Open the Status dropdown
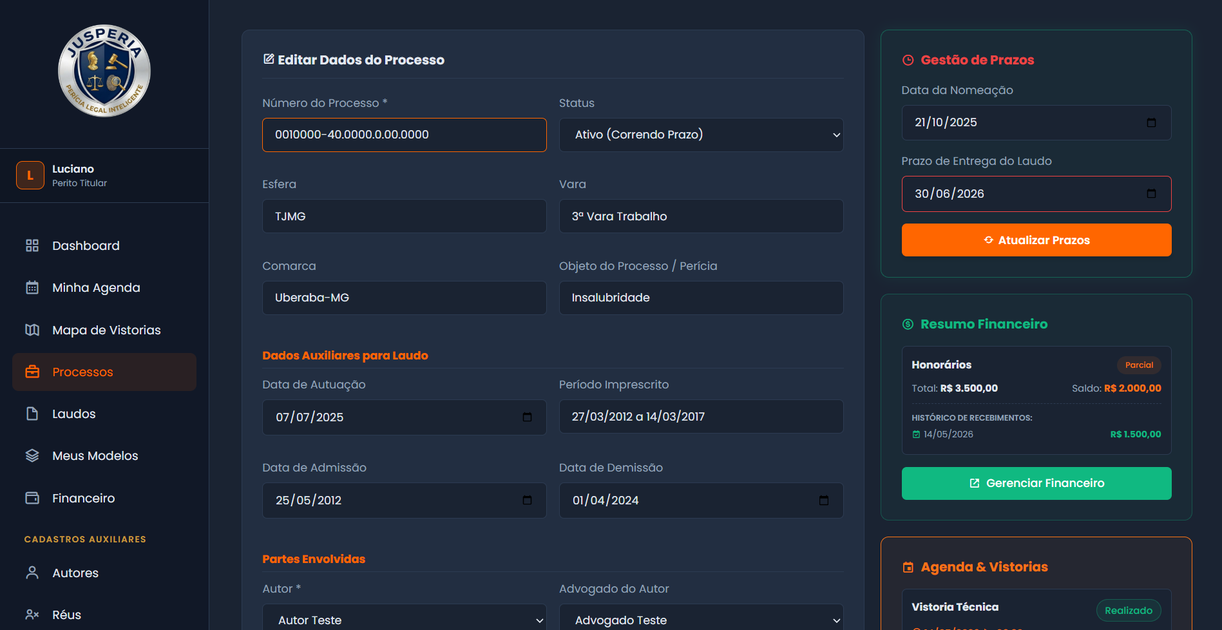The width and height of the screenshot is (1222, 630). pos(702,135)
